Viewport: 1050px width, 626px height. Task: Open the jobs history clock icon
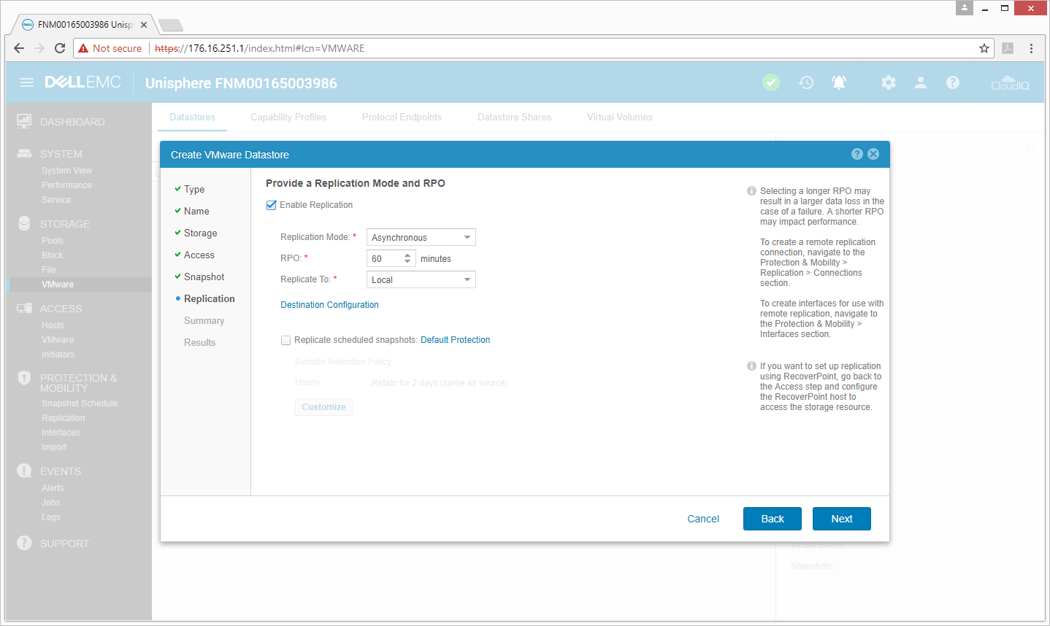806,82
